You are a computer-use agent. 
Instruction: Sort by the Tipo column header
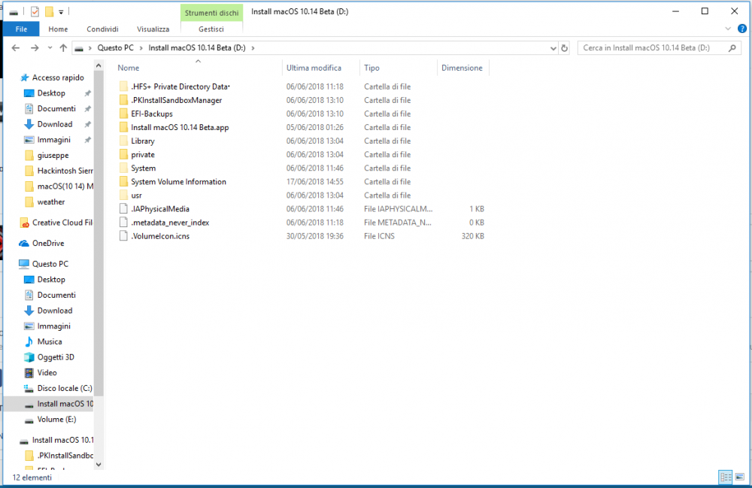pyautogui.click(x=371, y=68)
